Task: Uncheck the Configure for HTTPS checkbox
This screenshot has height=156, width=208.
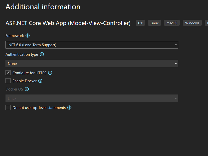Action: 8,73
